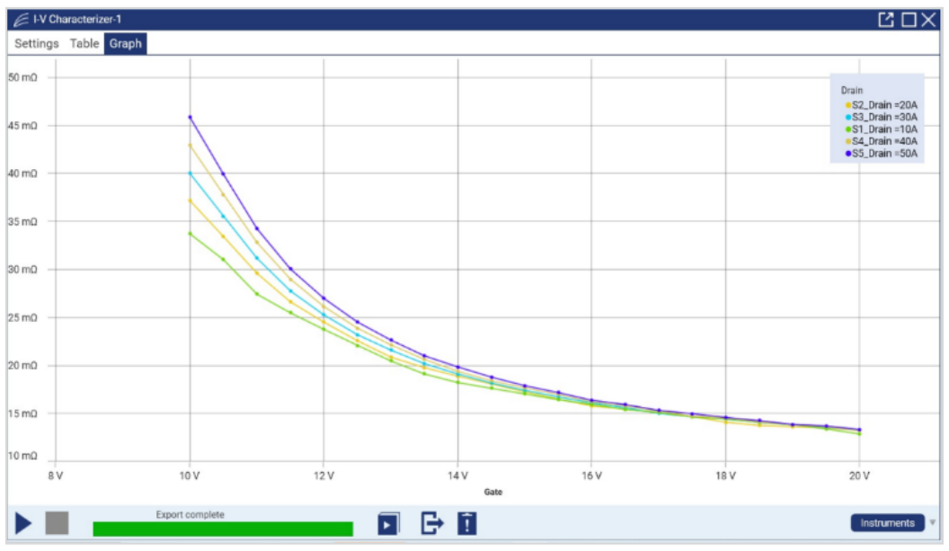Screen dimensions: 949x551
Task: Select the Graph tab
Action: [126, 43]
